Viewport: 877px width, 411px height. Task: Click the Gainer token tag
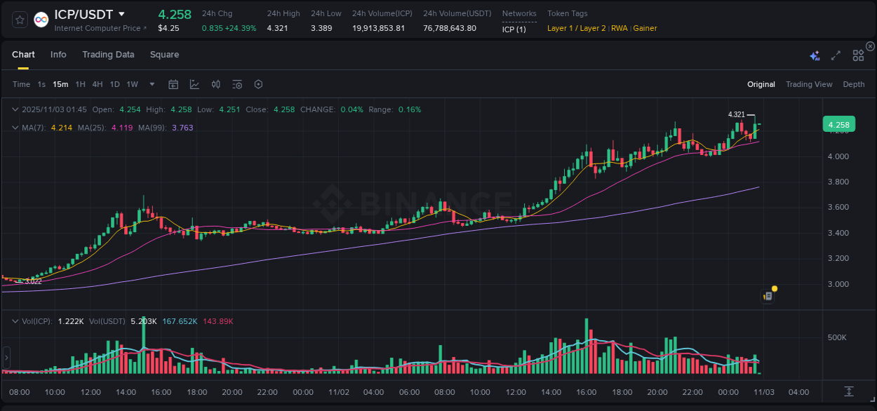pyautogui.click(x=645, y=28)
